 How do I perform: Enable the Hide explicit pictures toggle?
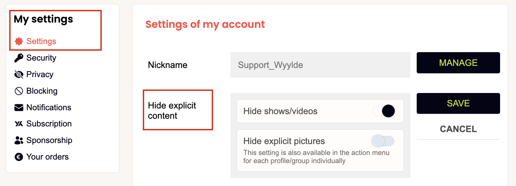[x=383, y=141]
